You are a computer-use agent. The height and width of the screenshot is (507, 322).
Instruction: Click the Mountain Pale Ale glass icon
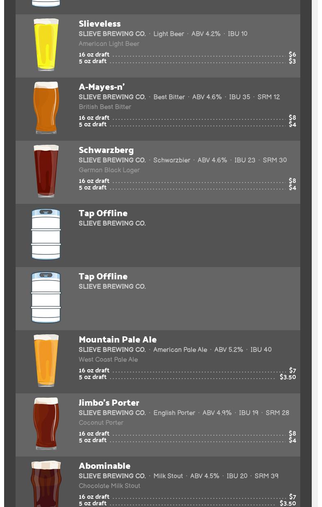coord(46,361)
